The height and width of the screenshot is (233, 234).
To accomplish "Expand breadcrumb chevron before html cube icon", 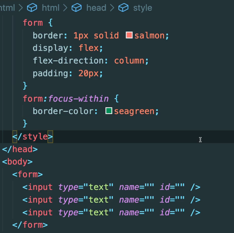I will pos(20,8).
